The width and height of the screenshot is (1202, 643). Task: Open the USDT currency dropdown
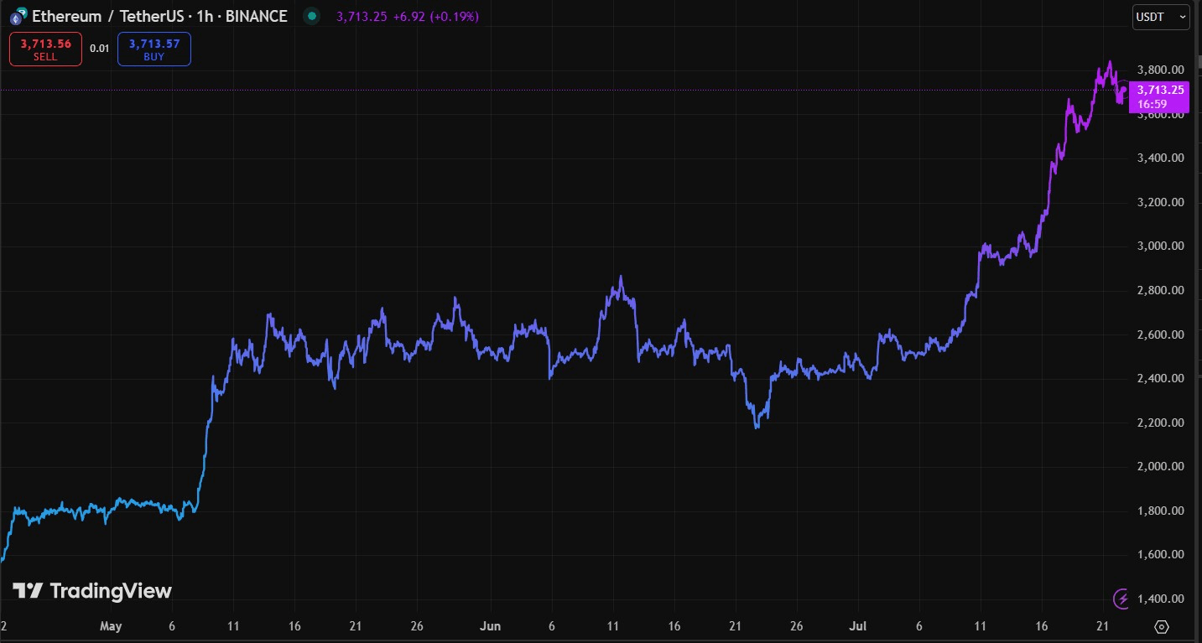[x=1161, y=17]
